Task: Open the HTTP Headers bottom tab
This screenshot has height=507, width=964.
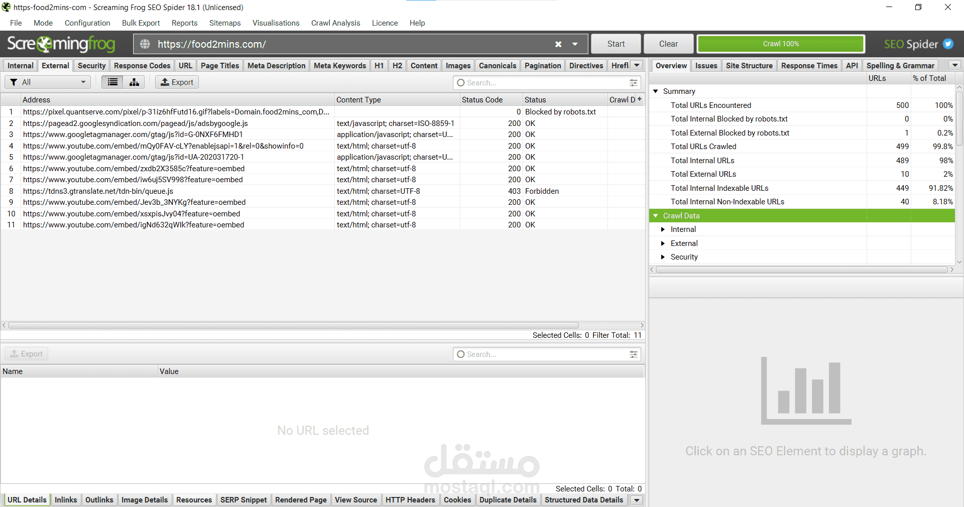Action: (x=410, y=500)
